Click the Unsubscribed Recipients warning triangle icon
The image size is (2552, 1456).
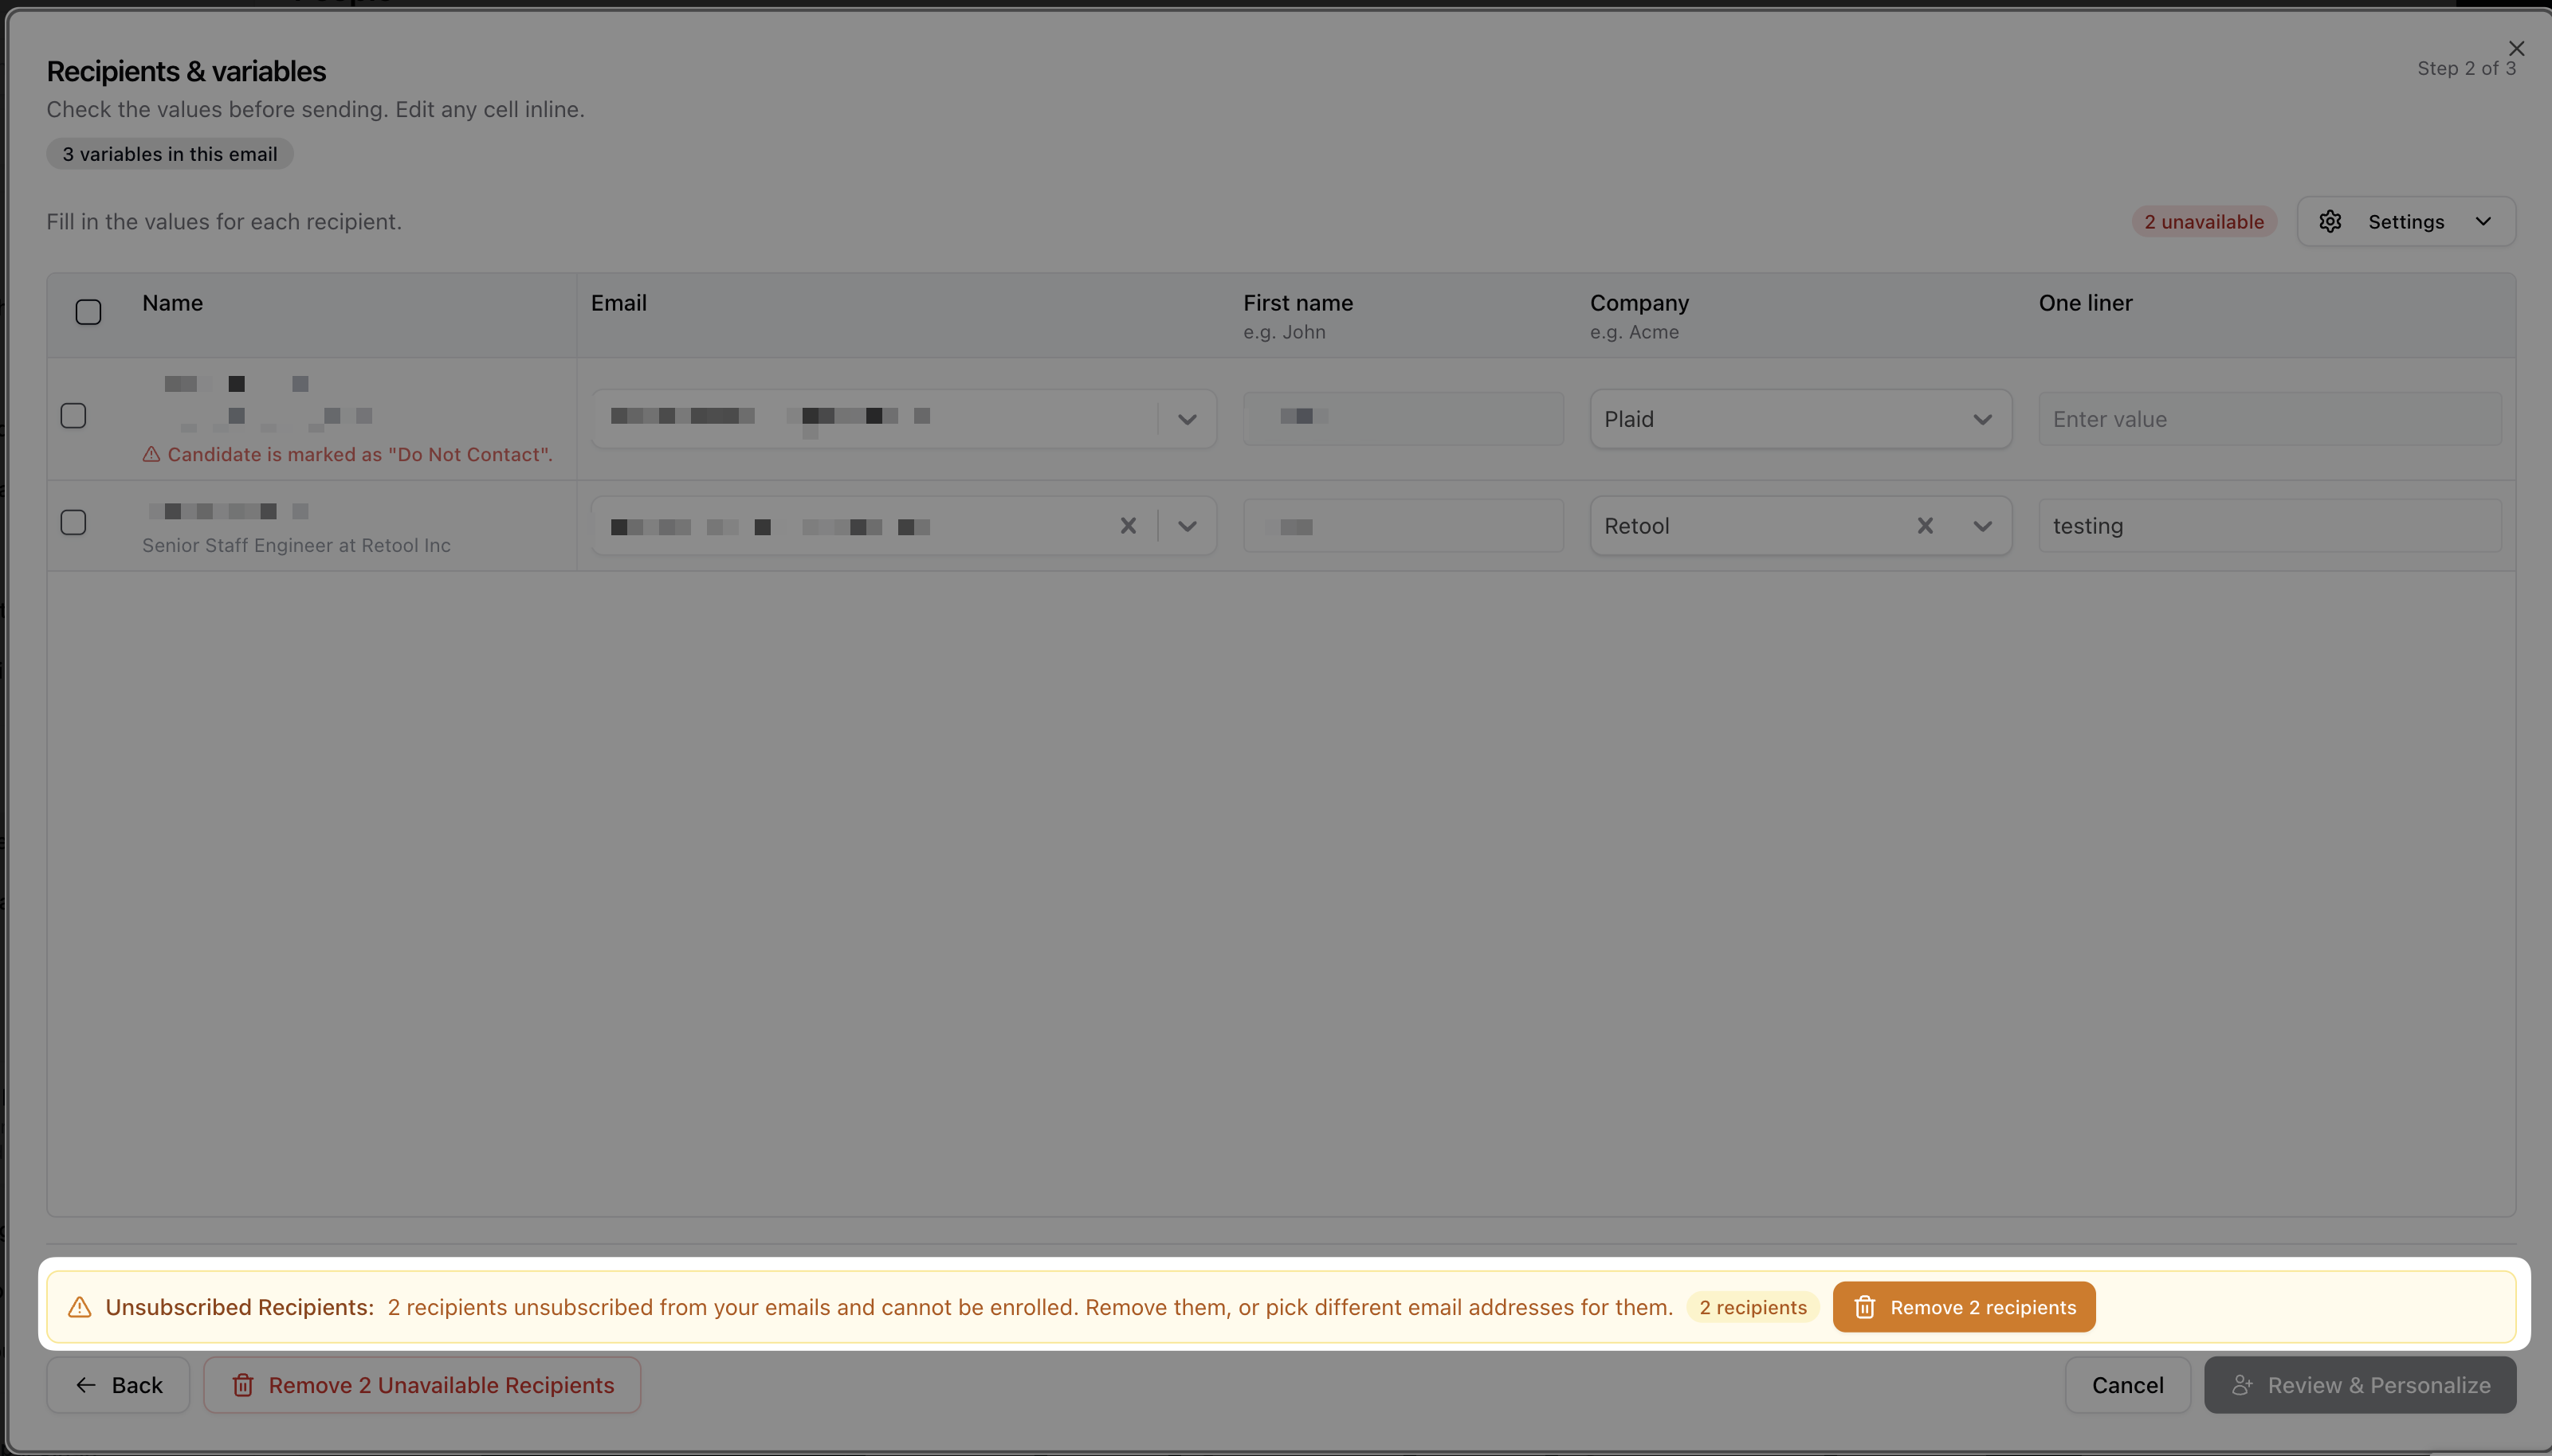coord(79,1307)
